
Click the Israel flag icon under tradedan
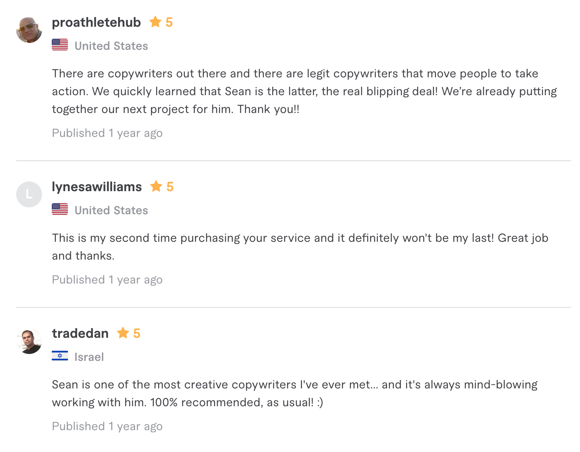60,356
